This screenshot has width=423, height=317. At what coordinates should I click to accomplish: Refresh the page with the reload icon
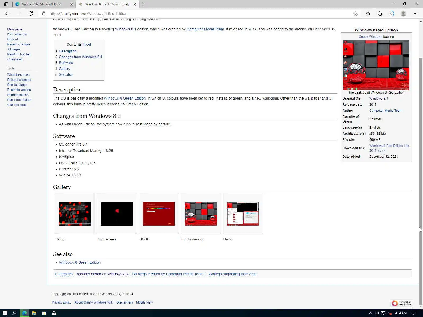coord(31,13)
